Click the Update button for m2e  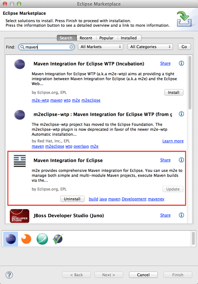[173, 189]
